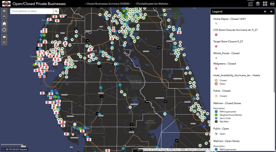Click orange Open hotel legend symbol
The width and height of the screenshot is (276, 152).
tap(216, 84)
